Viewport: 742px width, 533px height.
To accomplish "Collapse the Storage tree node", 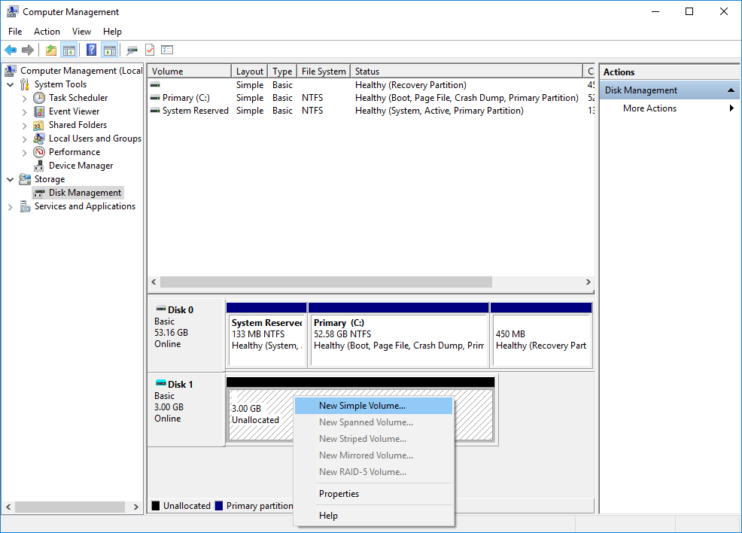I will [11, 179].
